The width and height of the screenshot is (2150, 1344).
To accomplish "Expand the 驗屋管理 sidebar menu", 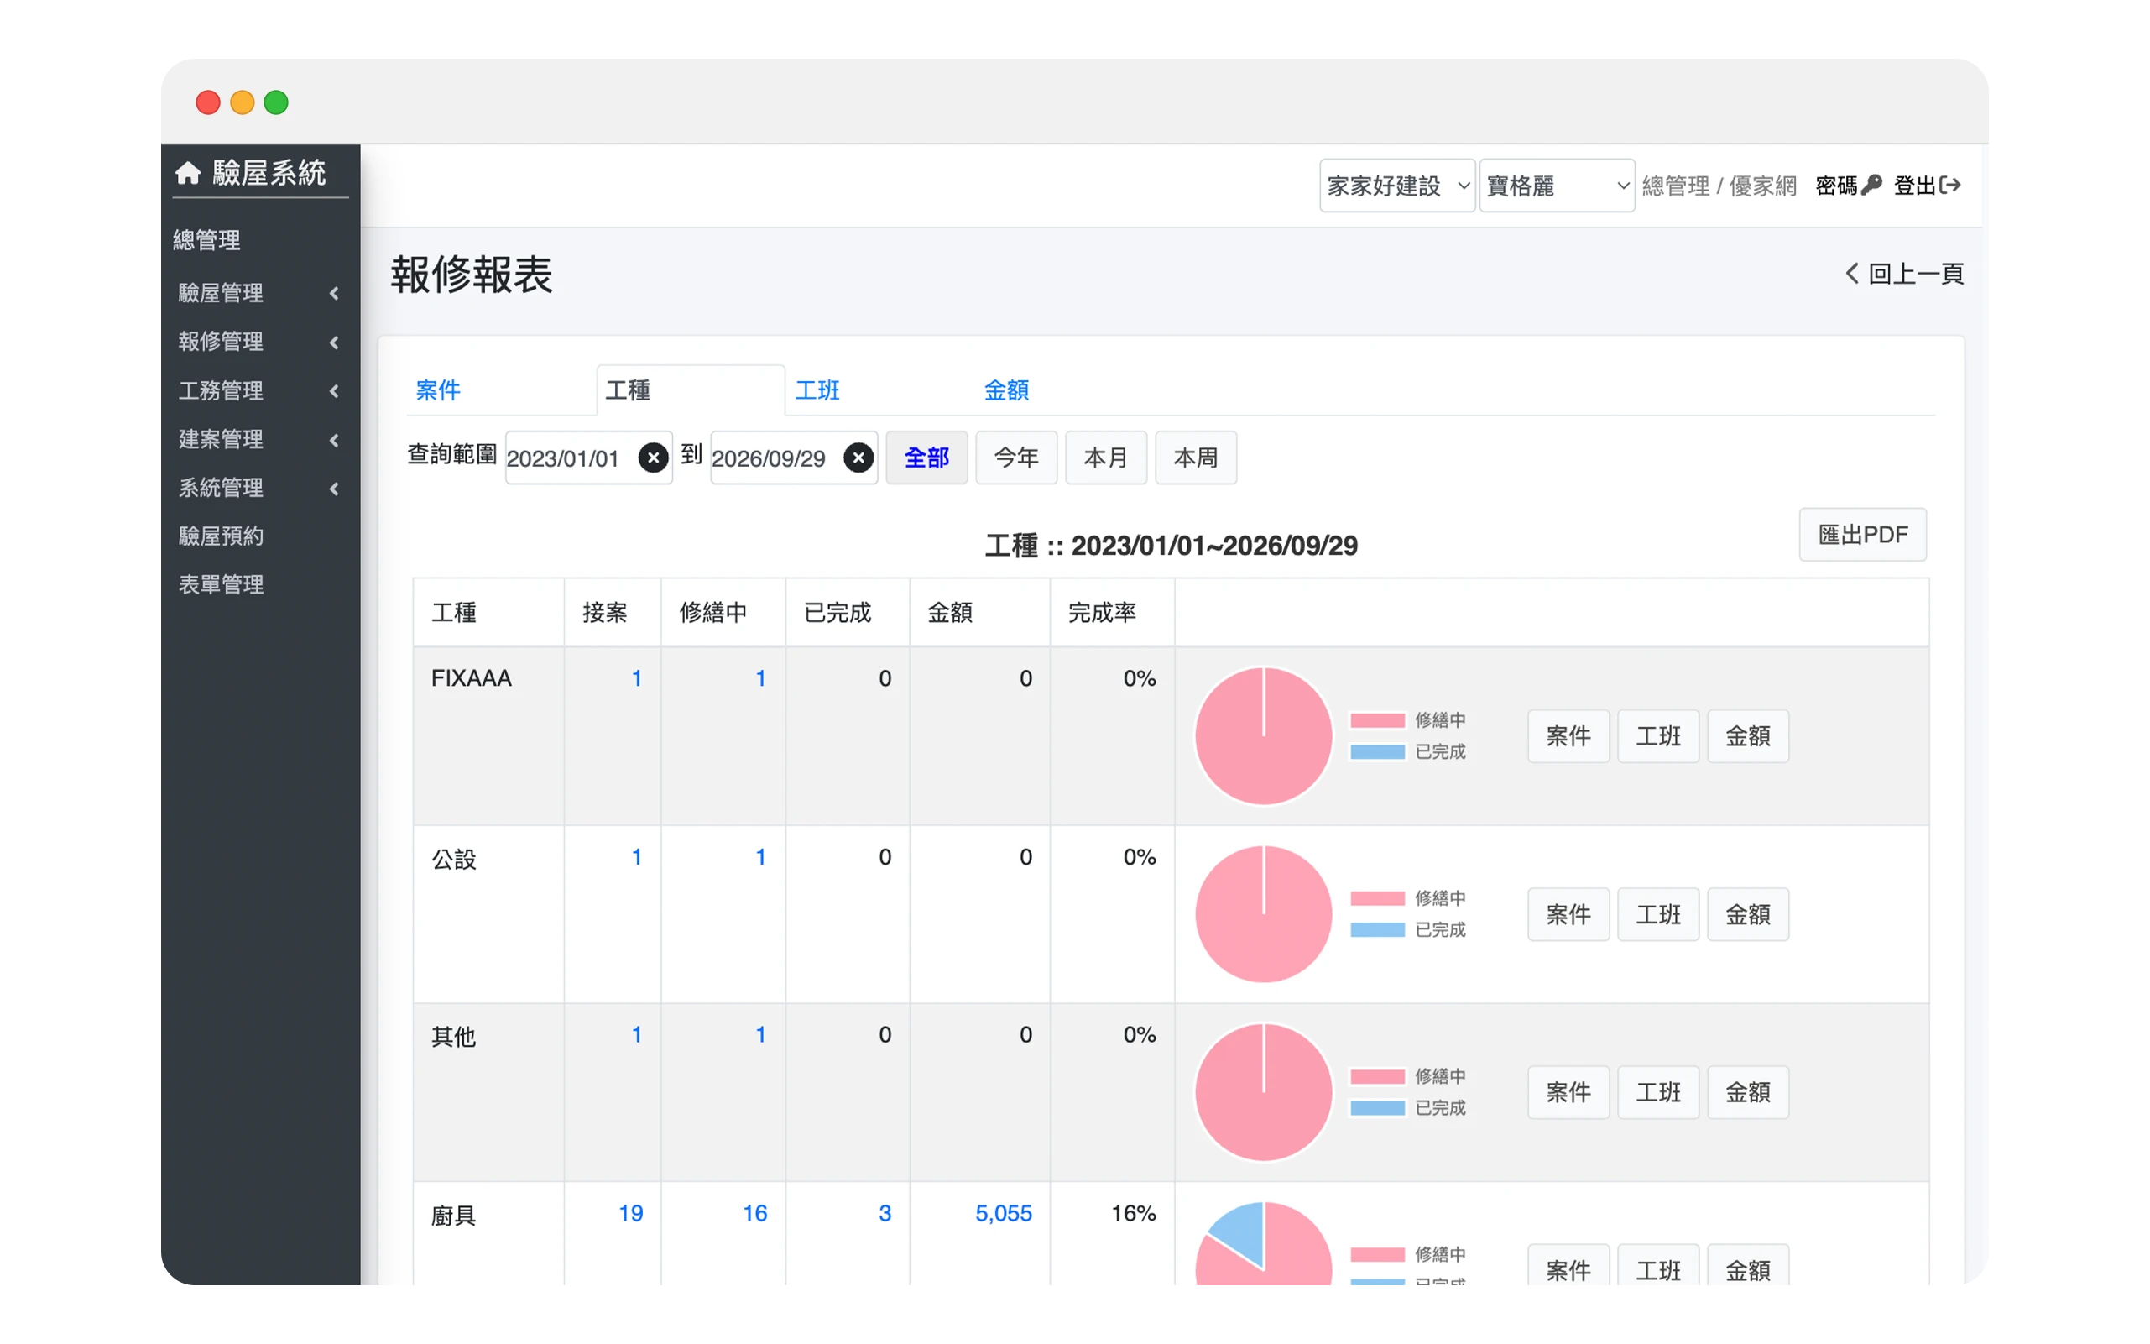I will tap(258, 292).
